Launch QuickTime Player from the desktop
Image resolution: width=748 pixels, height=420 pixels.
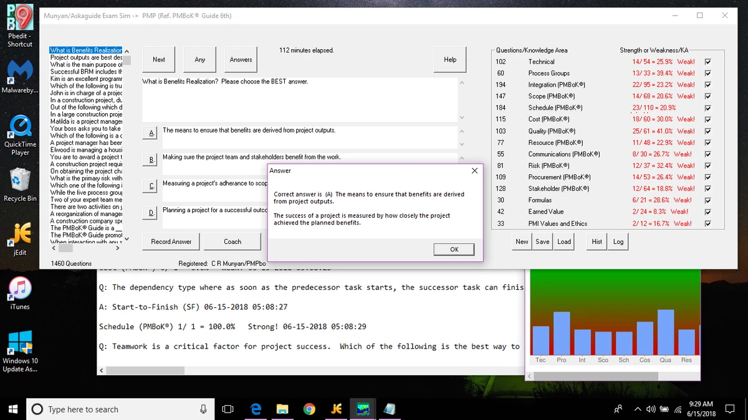click(20, 128)
